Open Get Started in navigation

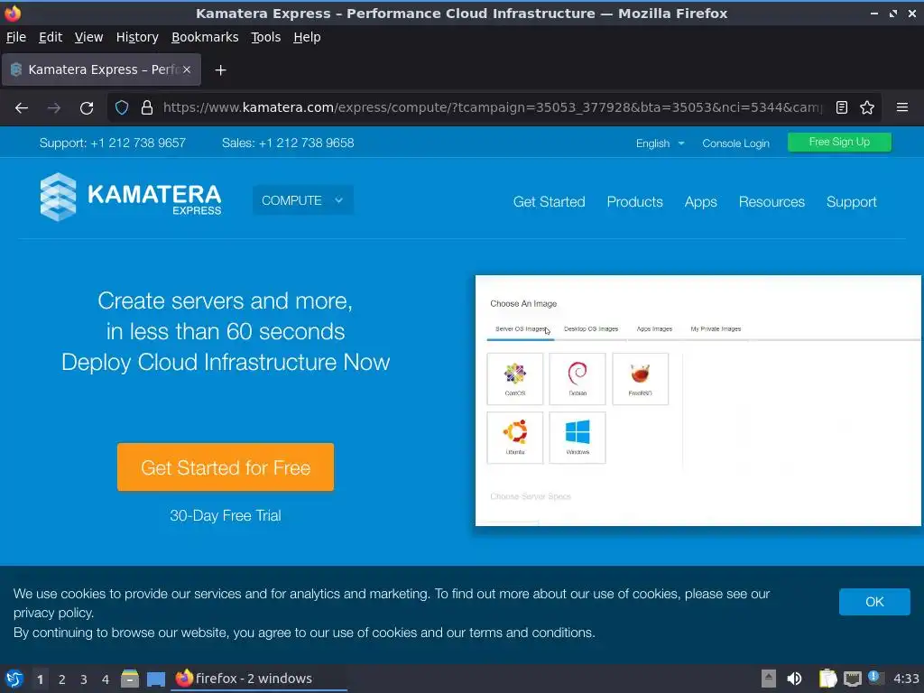[x=549, y=201]
